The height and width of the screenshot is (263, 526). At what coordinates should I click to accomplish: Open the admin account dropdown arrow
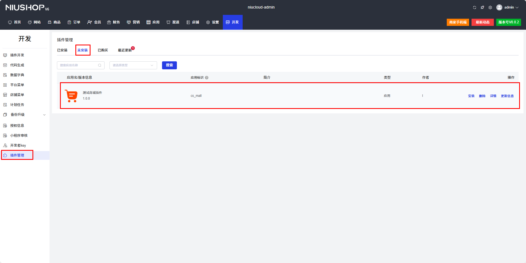tap(517, 7)
